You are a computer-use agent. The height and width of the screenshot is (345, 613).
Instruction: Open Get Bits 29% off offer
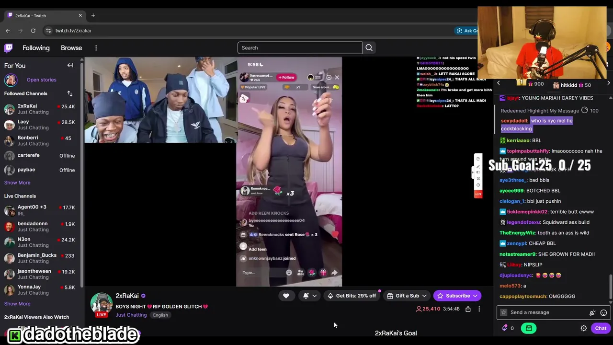352,296
